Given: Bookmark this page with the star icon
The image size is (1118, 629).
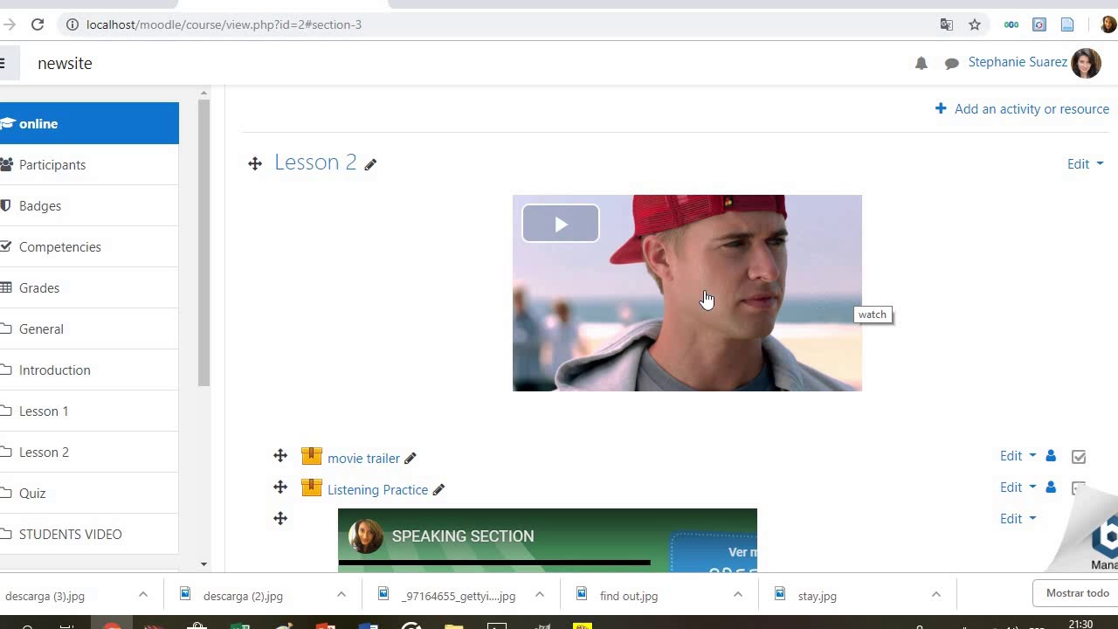Looking at the screenshot, I should pos(975,24).
